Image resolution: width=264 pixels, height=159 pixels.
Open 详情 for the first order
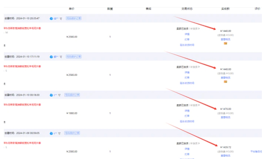(187, 34)
